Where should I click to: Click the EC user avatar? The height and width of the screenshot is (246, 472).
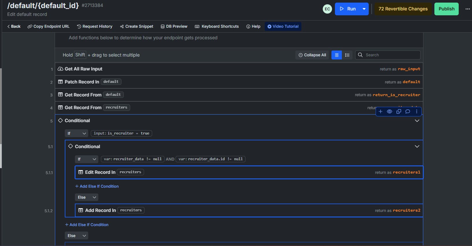(x=327, y=9)
